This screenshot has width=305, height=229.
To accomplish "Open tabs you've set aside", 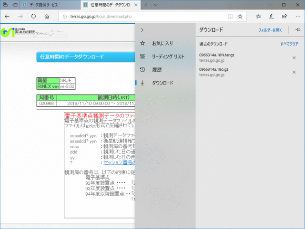I will point(5,5).
